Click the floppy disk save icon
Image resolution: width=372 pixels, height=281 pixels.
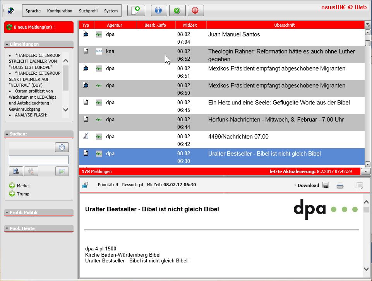tap(326, 185)
